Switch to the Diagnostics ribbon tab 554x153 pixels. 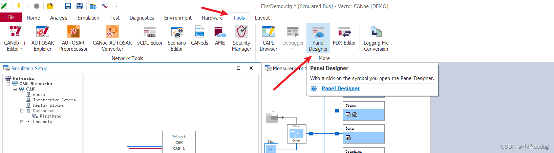(142, 18)
